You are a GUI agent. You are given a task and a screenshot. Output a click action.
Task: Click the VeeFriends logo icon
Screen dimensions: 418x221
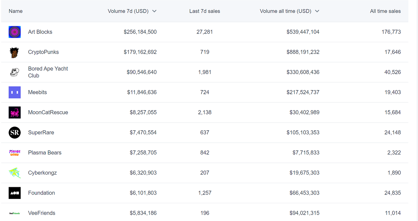point(15,213)
